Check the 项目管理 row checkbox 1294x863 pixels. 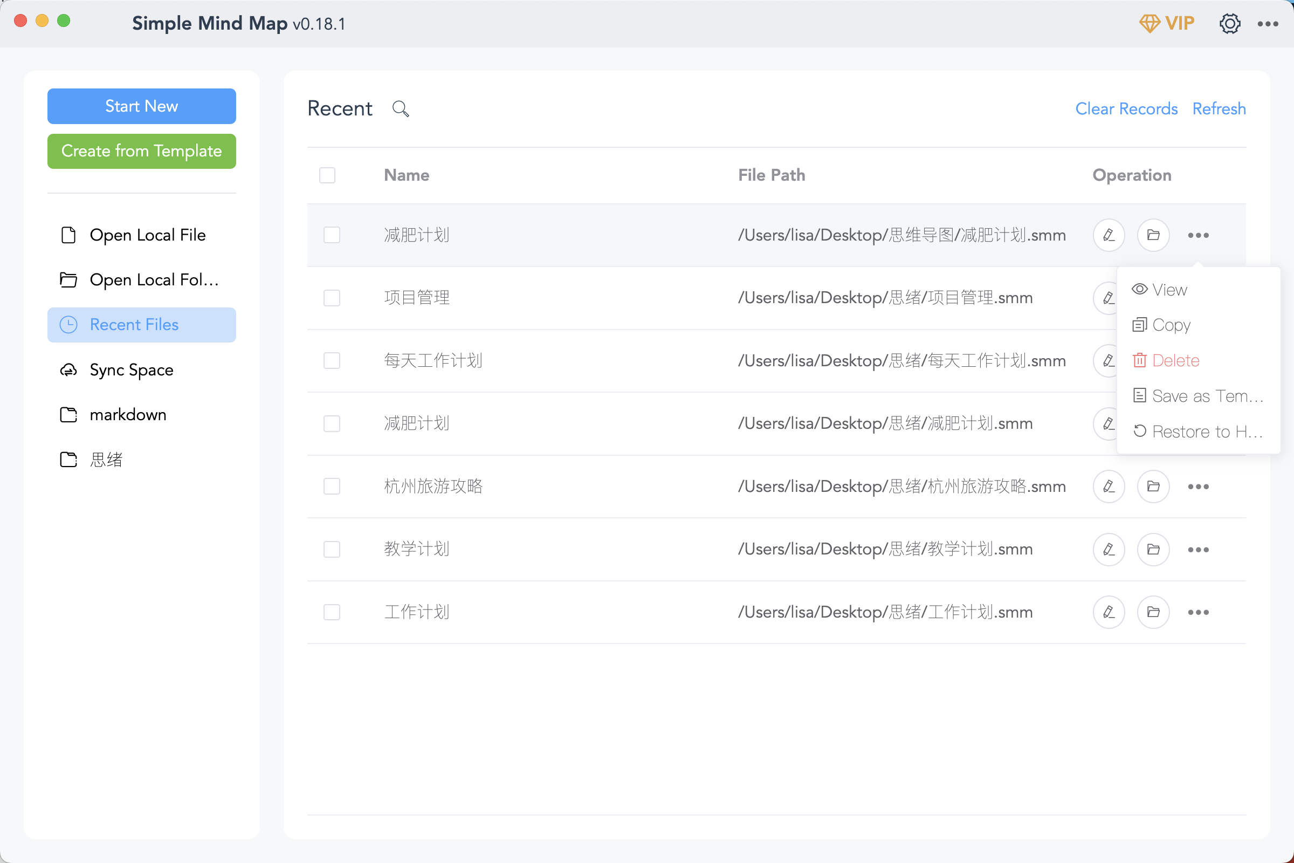pos(332,298)
